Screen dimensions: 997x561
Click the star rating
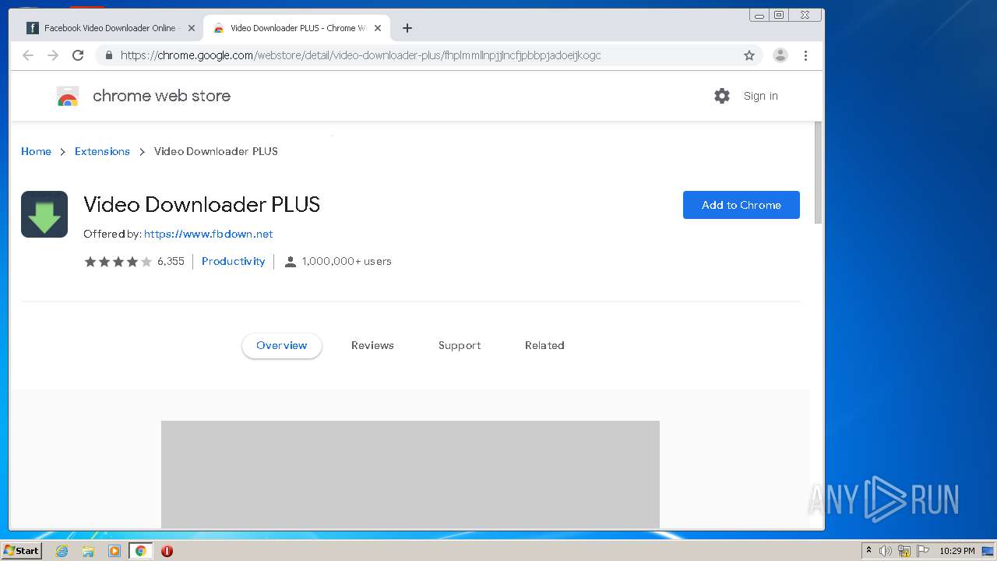coord(118,262)
